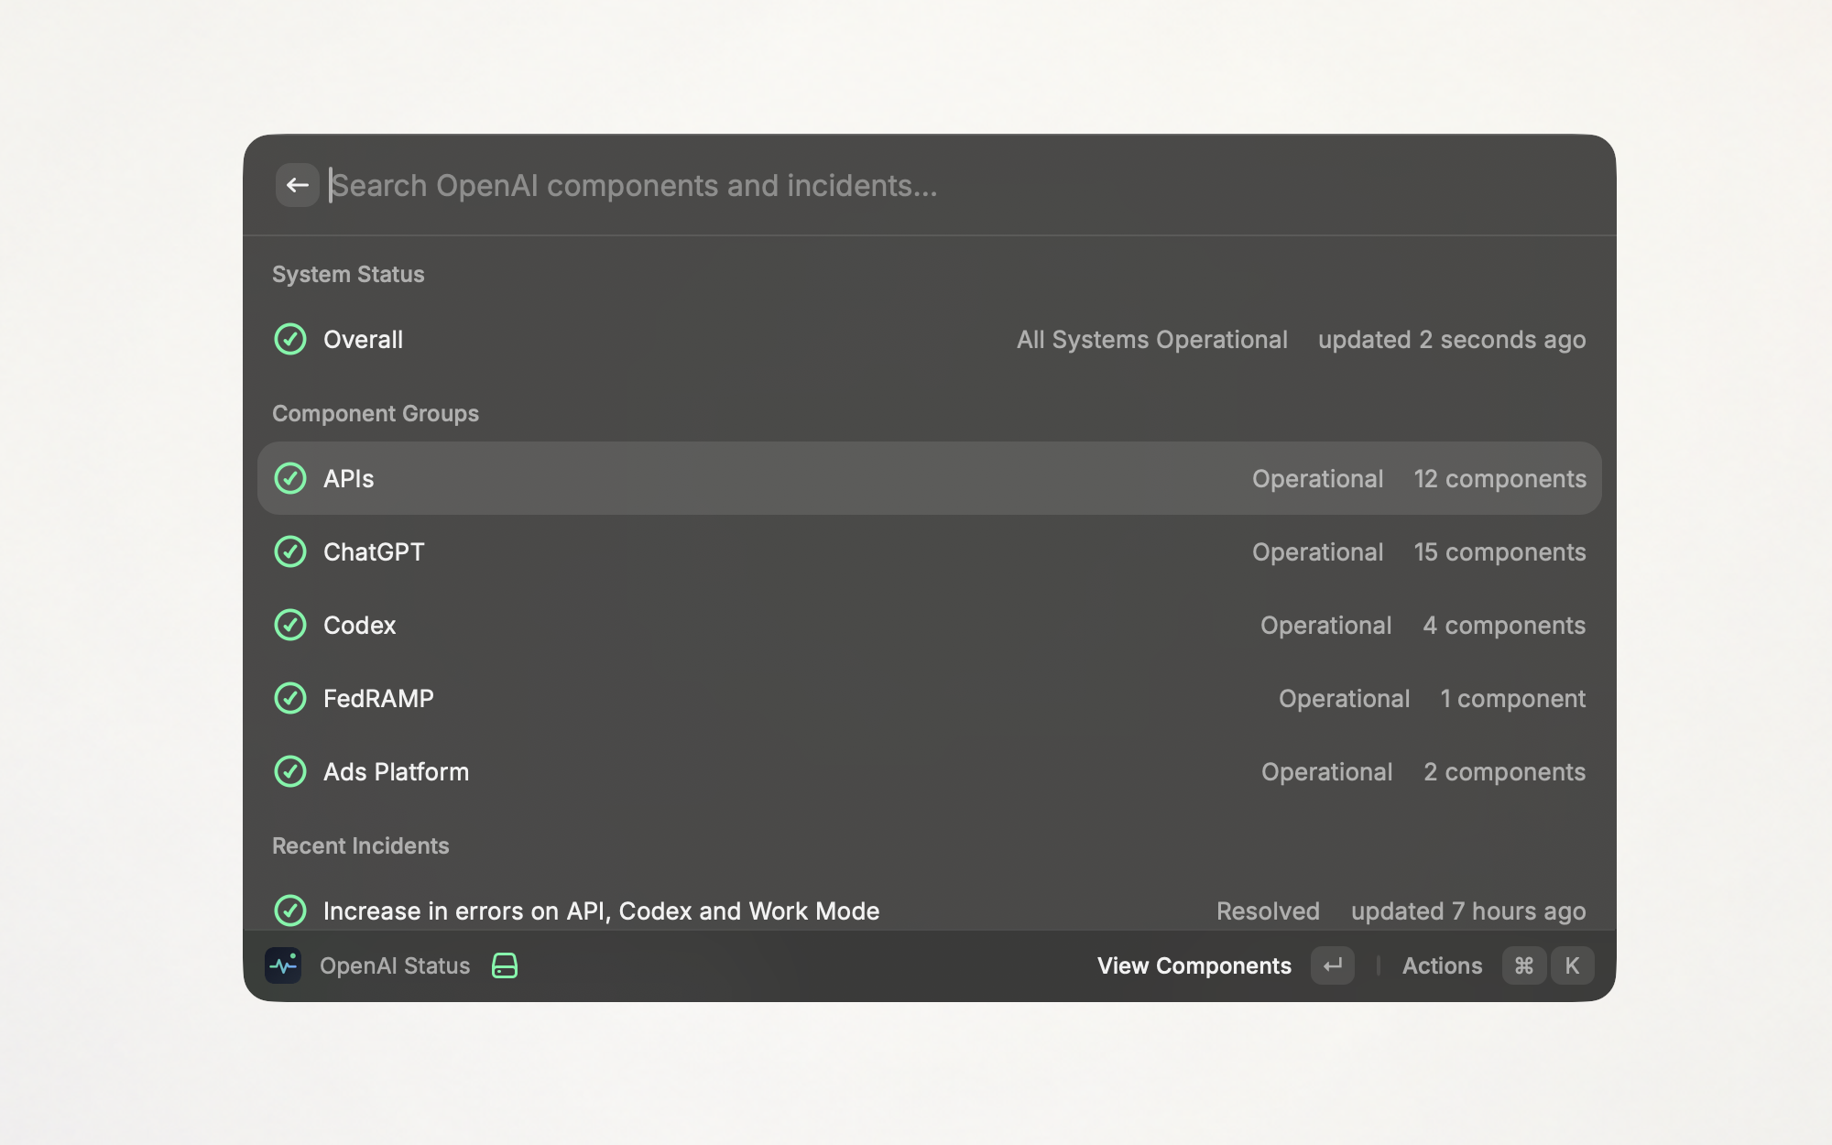
Task: Click the Operational status on FedRAMP row
Action: (x=1344, y=698)
